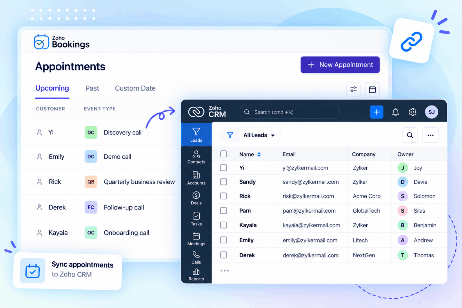Open the Accounts module in CRM sidebar
Viewport: 462px width, 308px height.
point(196,178)
